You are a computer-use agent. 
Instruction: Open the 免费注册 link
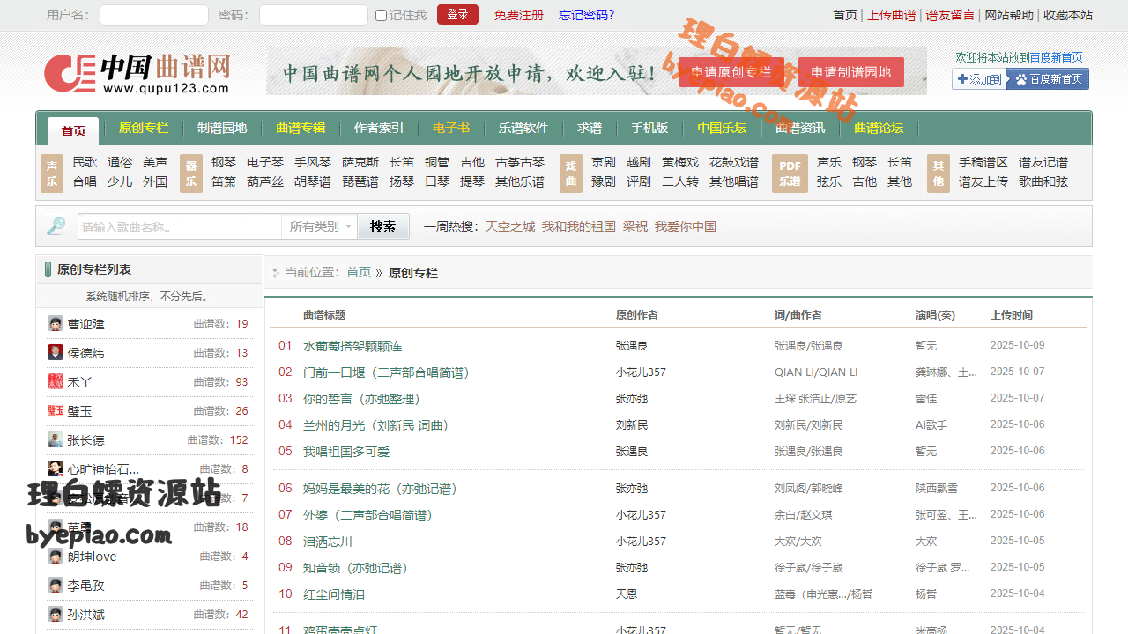(x=519, y=15)
